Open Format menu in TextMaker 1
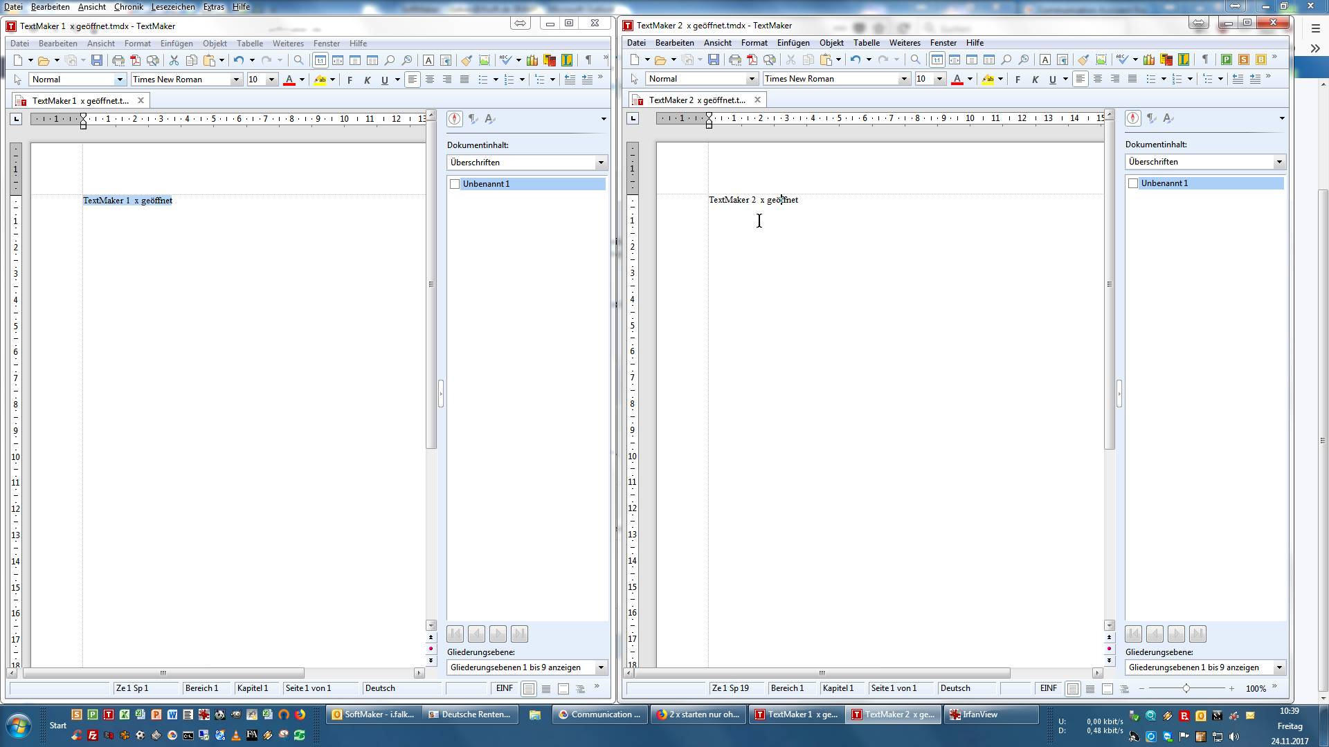 (137, 43)
